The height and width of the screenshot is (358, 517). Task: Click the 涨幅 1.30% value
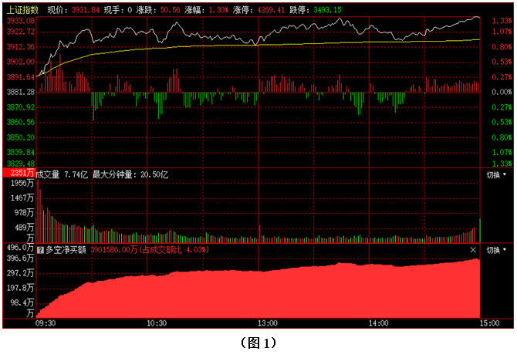(x=218, y=10)
